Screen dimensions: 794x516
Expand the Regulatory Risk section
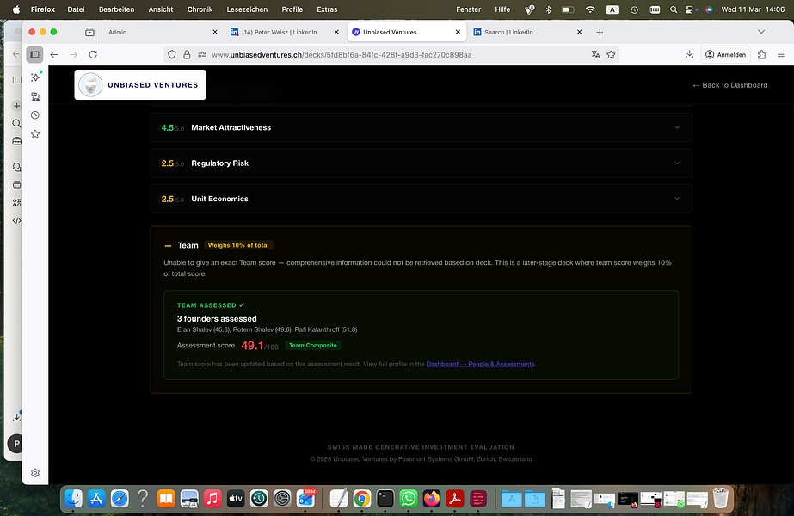[421, 163]
